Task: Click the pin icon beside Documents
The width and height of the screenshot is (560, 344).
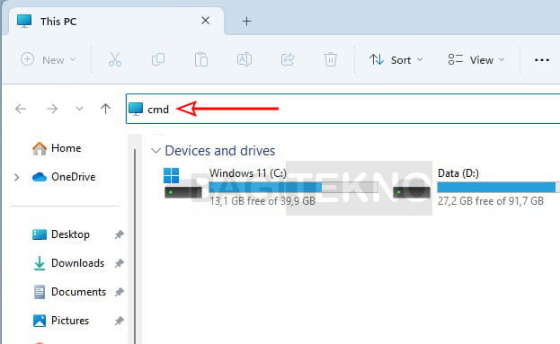Action: pyautogui.click(x=119, y=292)
